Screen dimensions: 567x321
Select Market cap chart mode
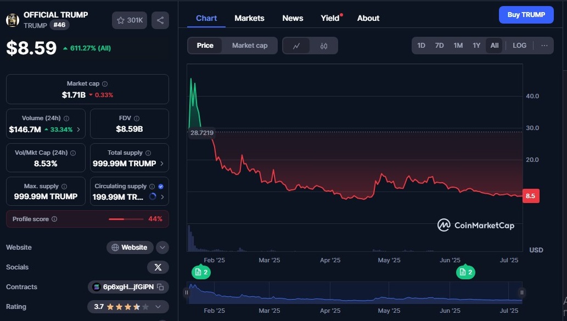tap(250, 46)
